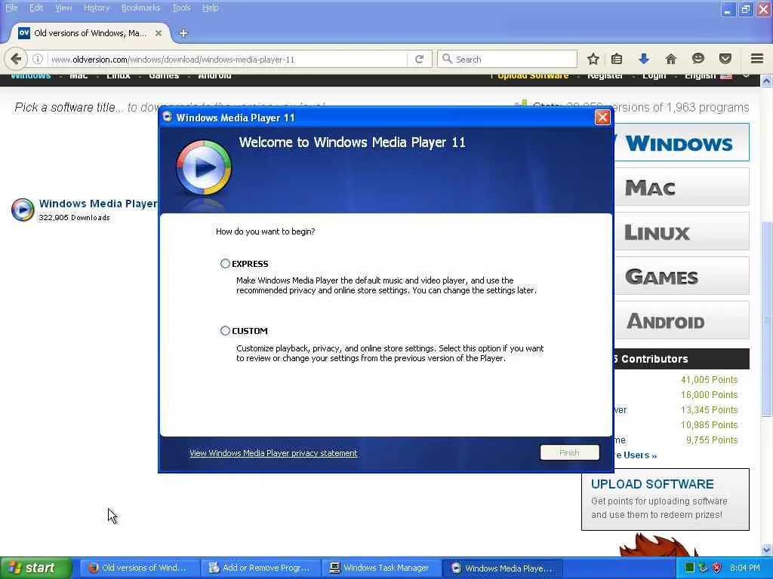Click Games link in site nav bar
Image resolution: width=773 pixels, height=579 pixels.
[x=164, y=76]
